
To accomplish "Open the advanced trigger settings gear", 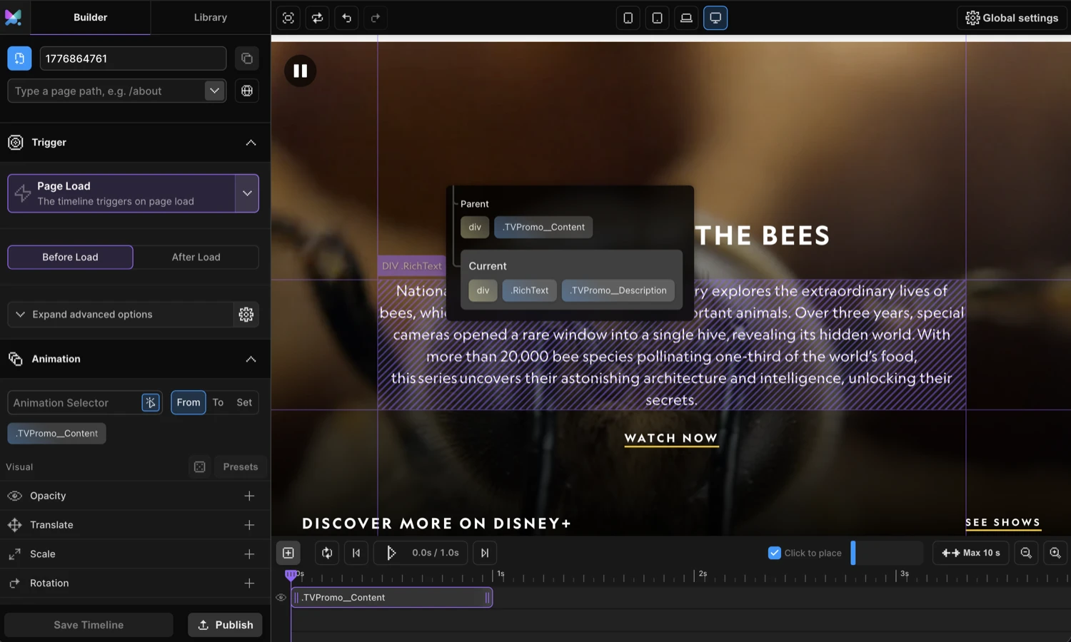I will pos(246,315).
